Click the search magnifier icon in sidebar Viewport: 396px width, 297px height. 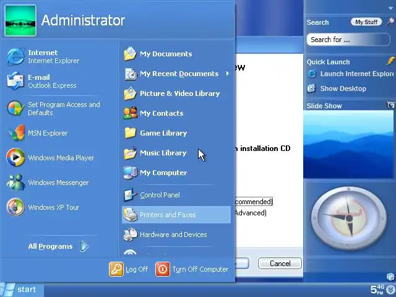tap(390, 22)
